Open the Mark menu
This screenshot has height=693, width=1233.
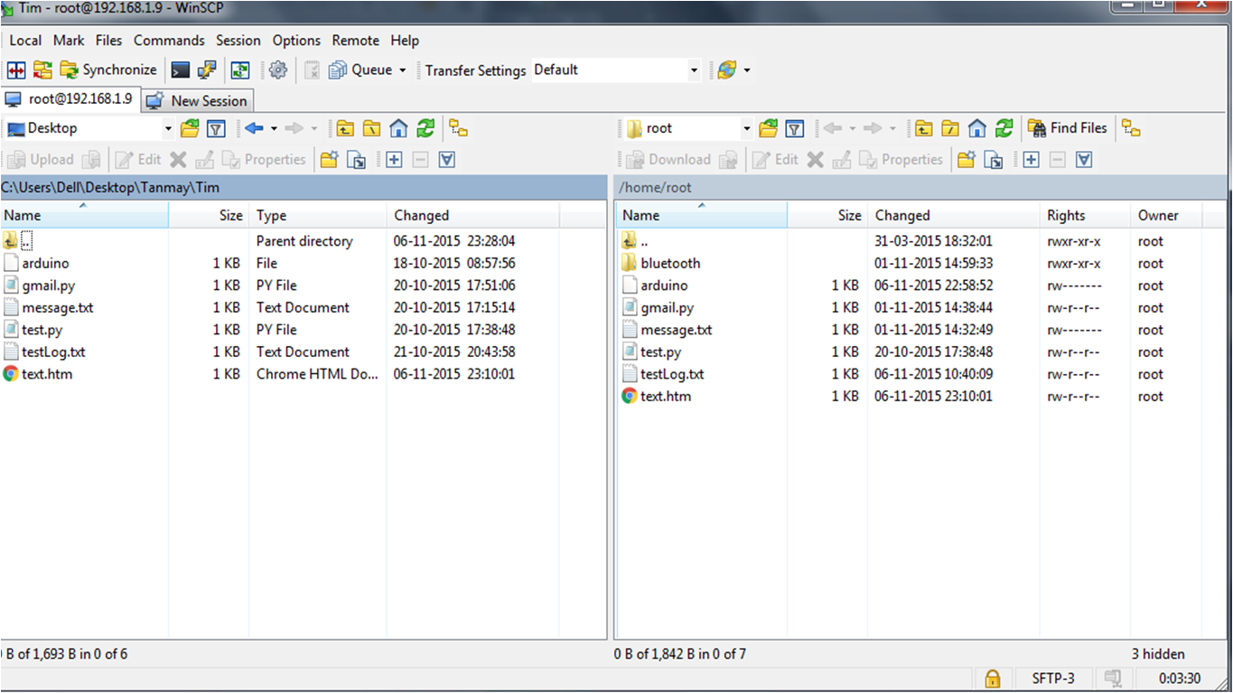coord(69,41)
